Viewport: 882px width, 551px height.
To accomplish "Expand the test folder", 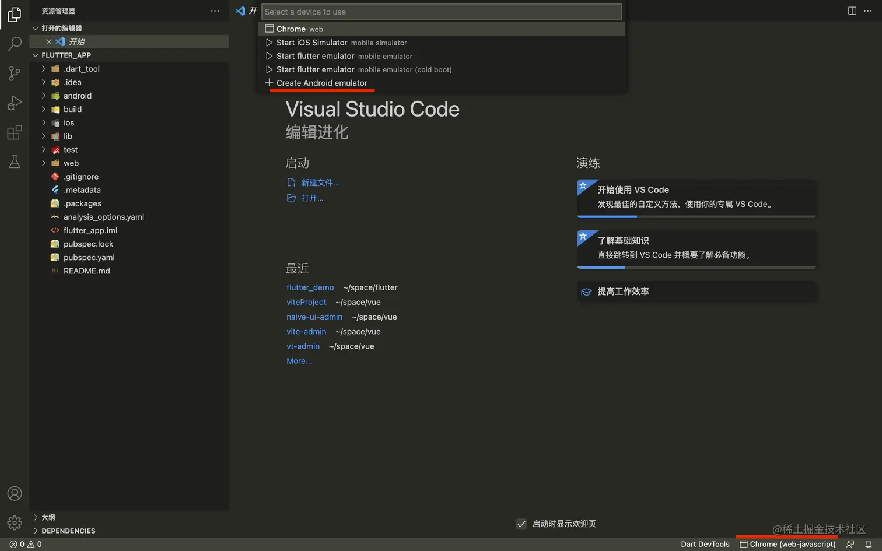I will point(44,150).
